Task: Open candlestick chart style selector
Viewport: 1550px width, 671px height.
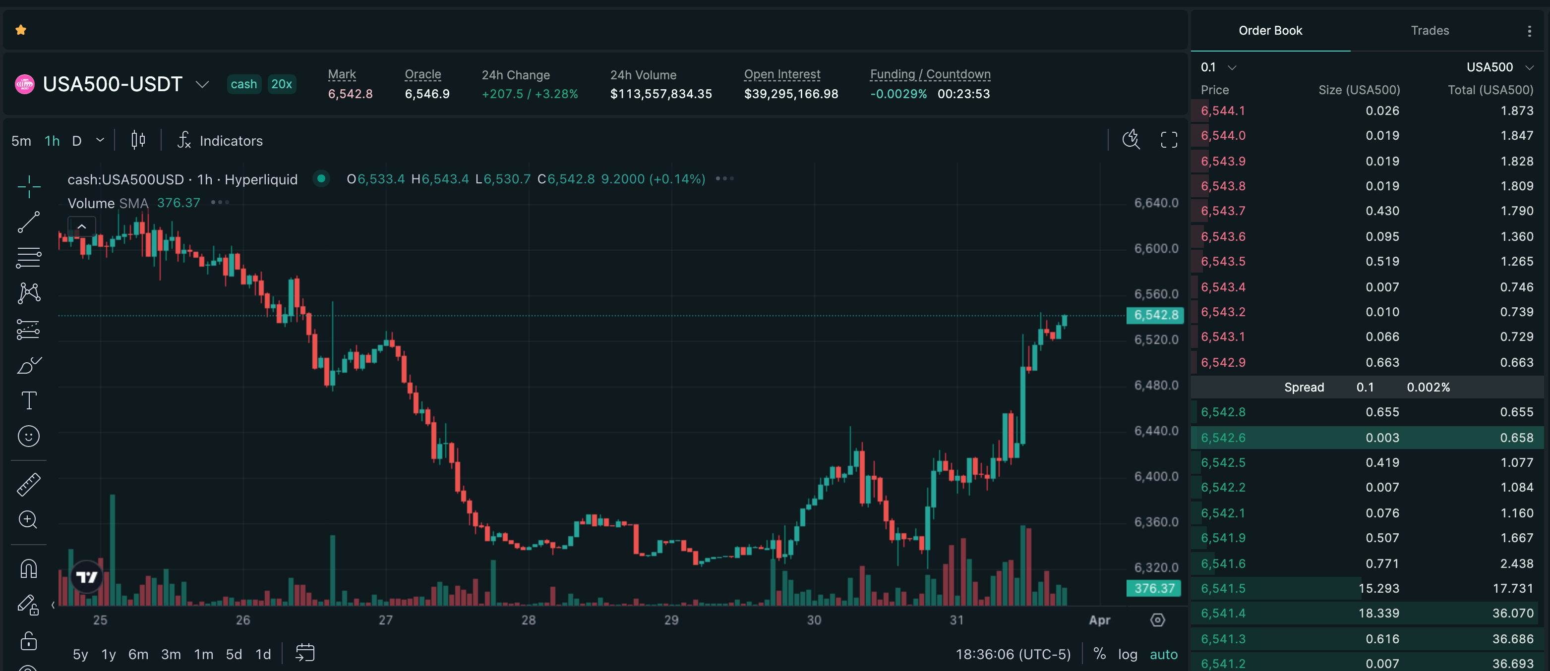Action: click(138, 141)
